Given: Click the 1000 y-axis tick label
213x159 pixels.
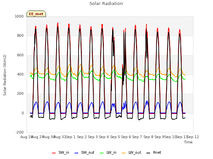Looking at the screenshot, I should tap(19, 16).
